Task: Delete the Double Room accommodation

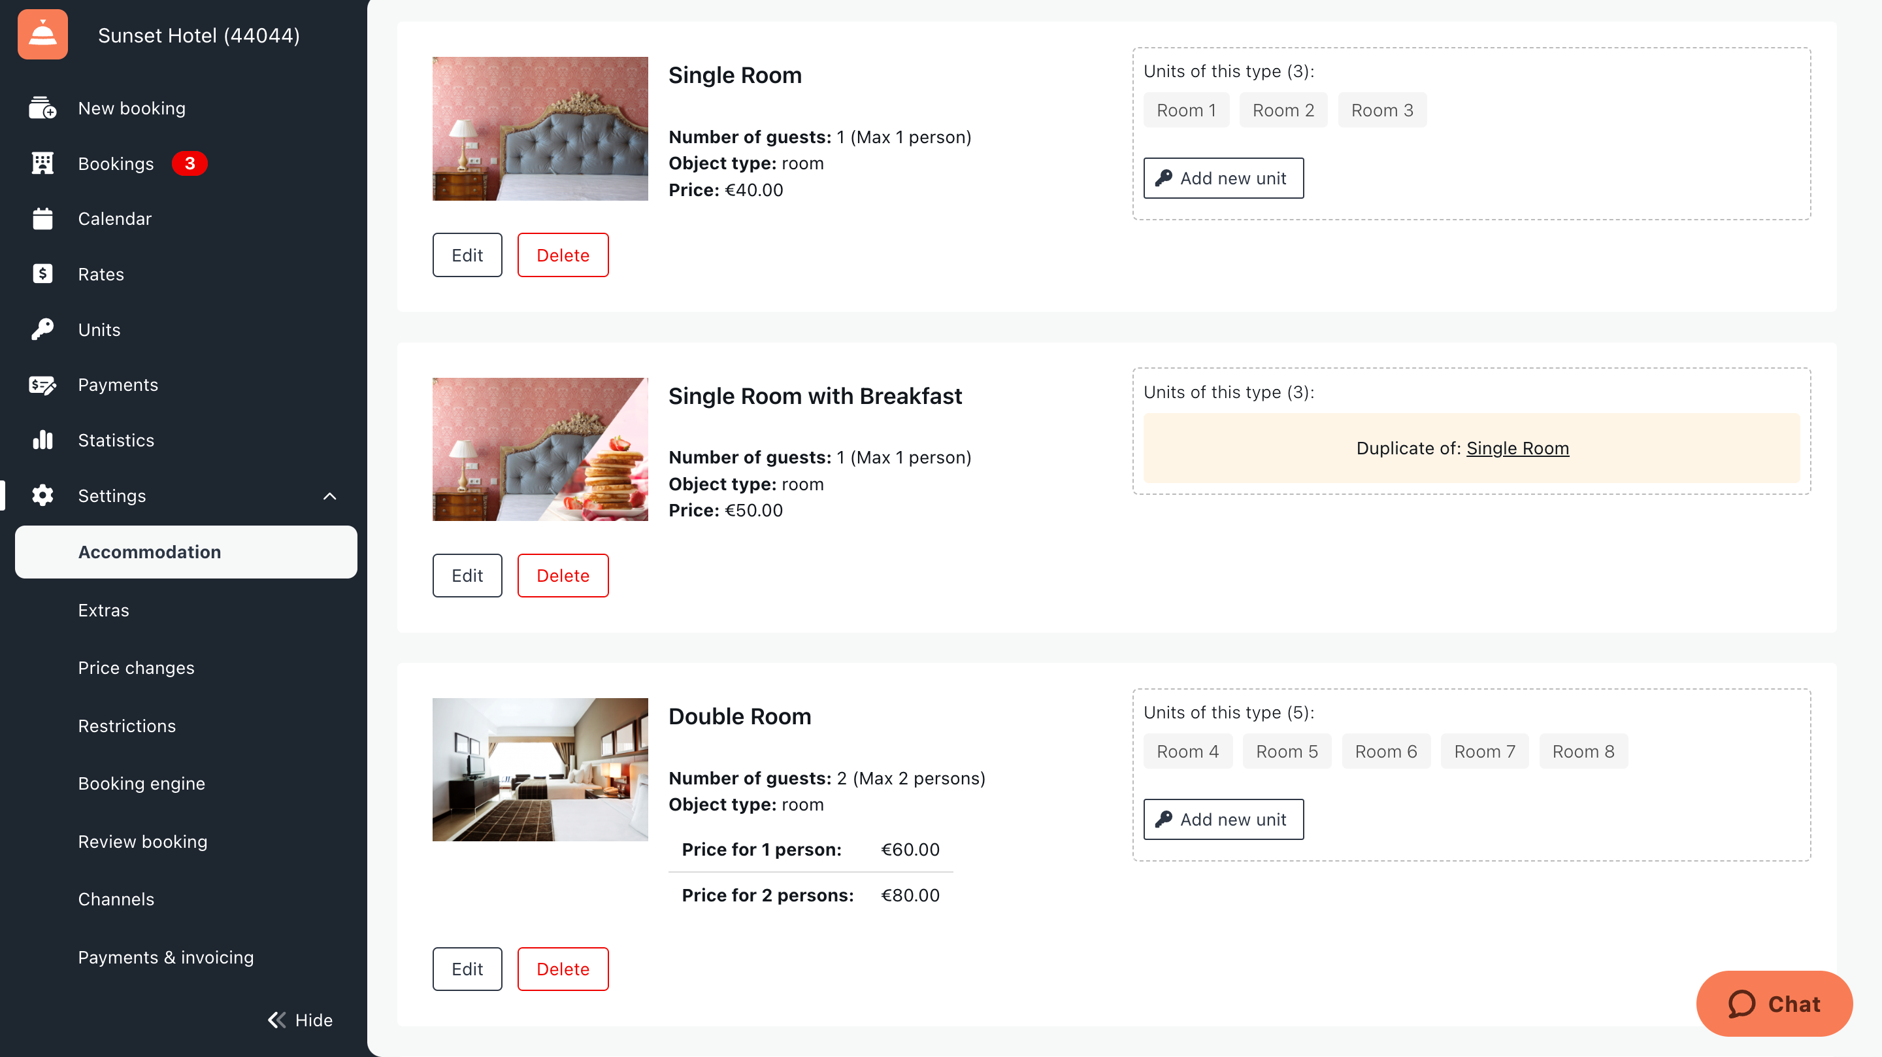Action: pyautogui.click(x=563, y=969)
